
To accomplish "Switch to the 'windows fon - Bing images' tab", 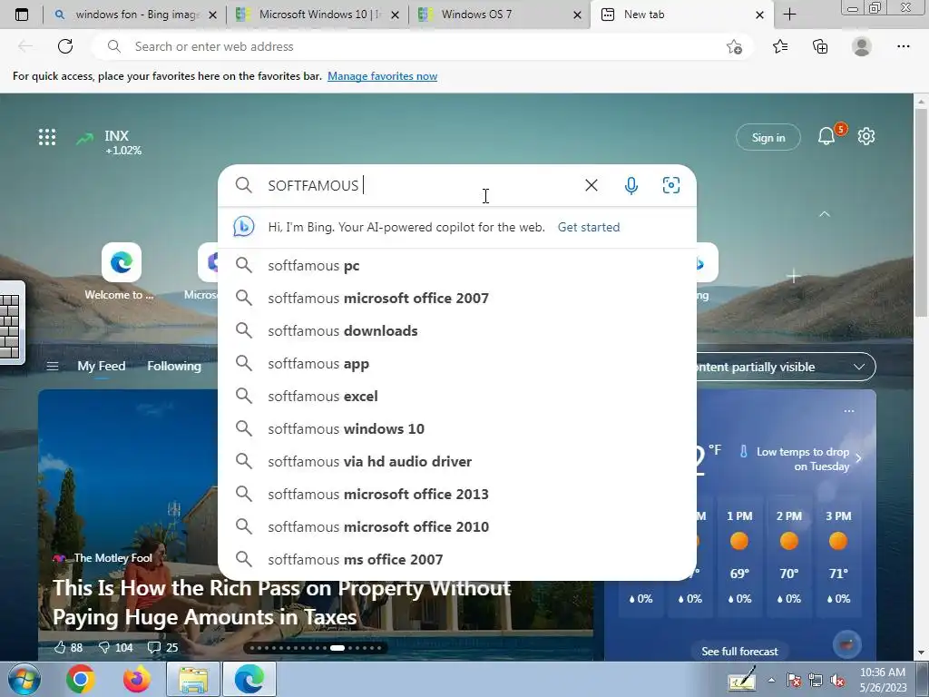I will 135,15.
